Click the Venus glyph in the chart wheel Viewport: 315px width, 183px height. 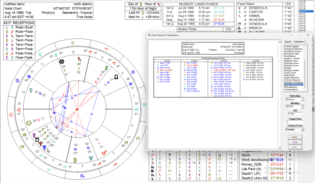31,90
